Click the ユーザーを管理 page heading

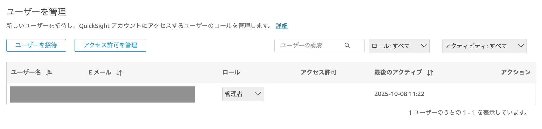(x=36, y=12)
